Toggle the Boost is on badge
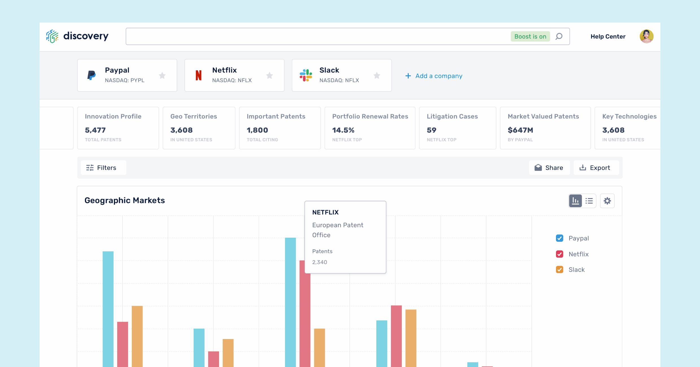This screenshot has height=367, width=700. pos(530,36)
